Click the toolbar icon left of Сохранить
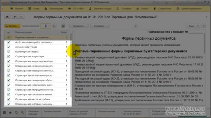The image size is (211, 118). point(63,26)
